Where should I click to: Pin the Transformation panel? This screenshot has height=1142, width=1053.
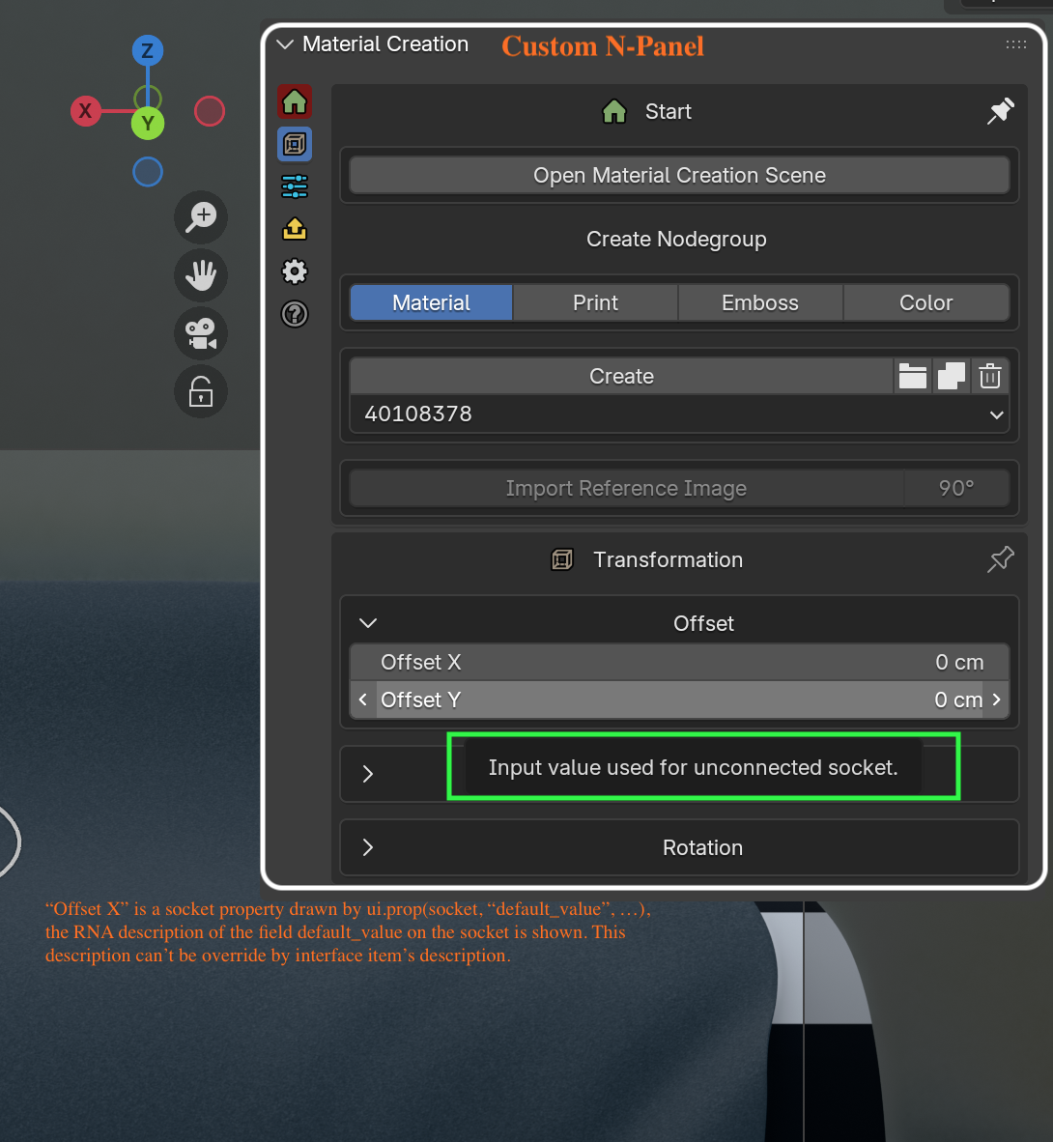pyautogui.click(x=1001, y=559)
